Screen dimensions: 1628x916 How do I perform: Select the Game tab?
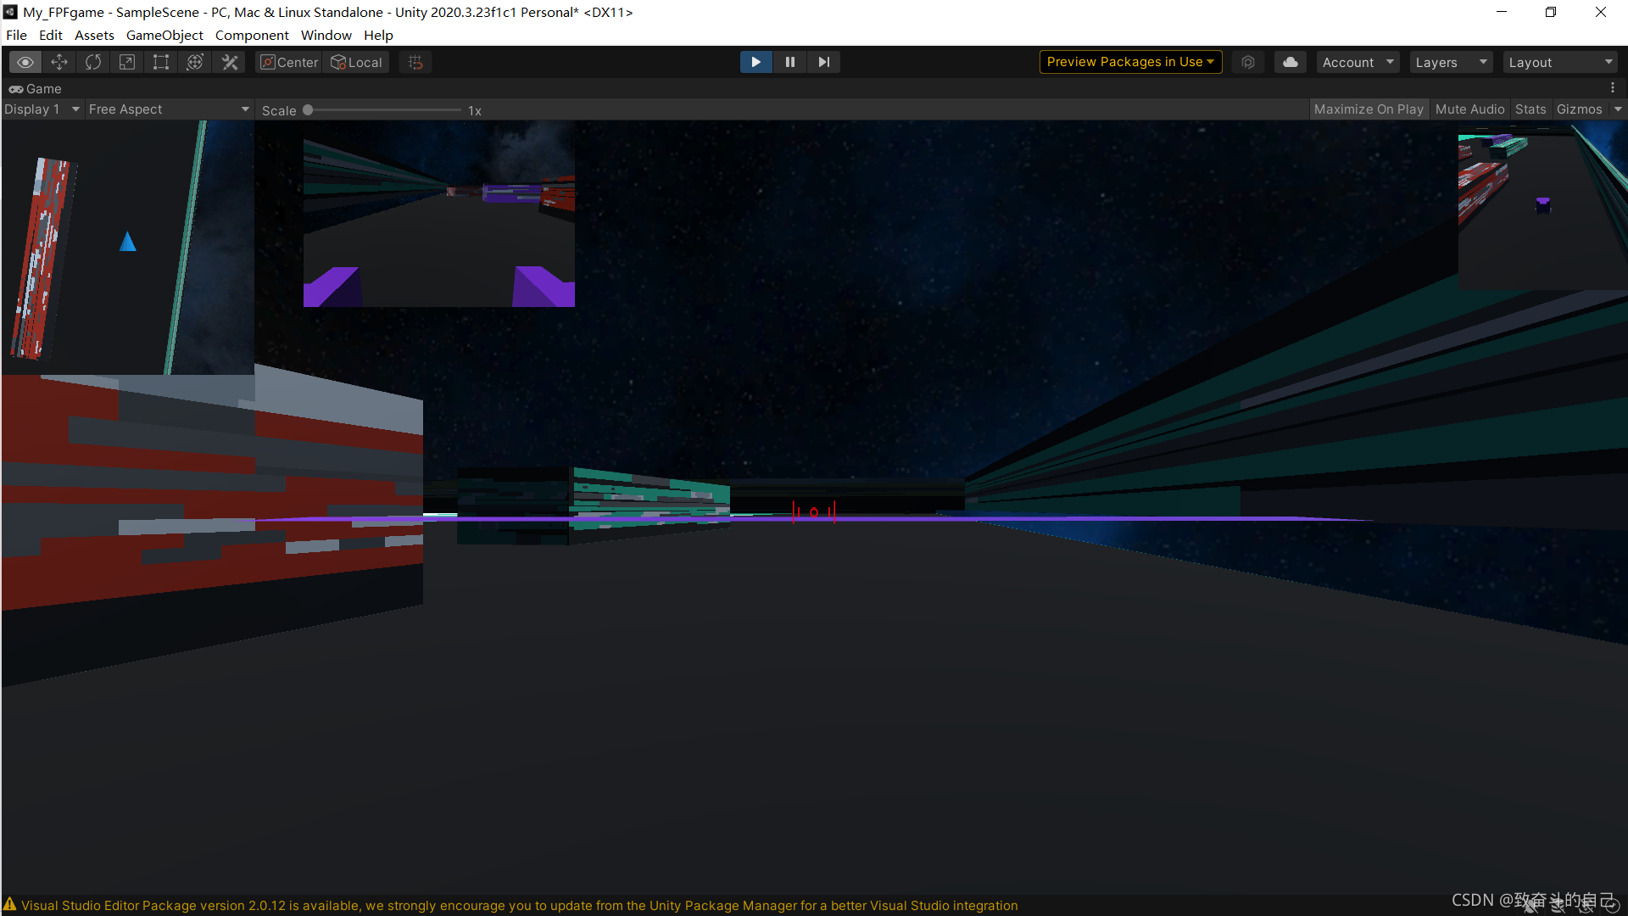pos(36,88)
